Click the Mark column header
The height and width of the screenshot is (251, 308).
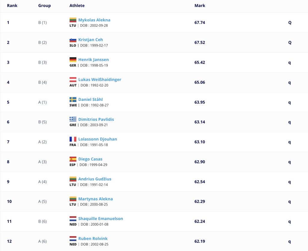pyautogui.click(x=200, y=5)
